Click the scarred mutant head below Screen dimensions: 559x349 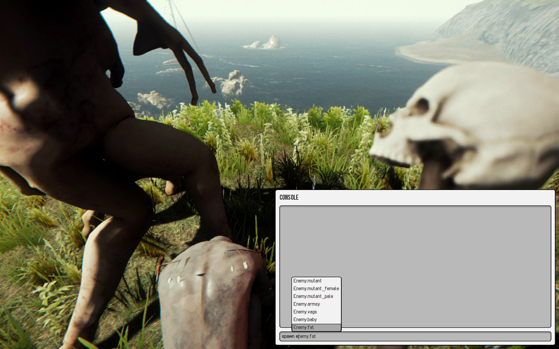(210, 287)
